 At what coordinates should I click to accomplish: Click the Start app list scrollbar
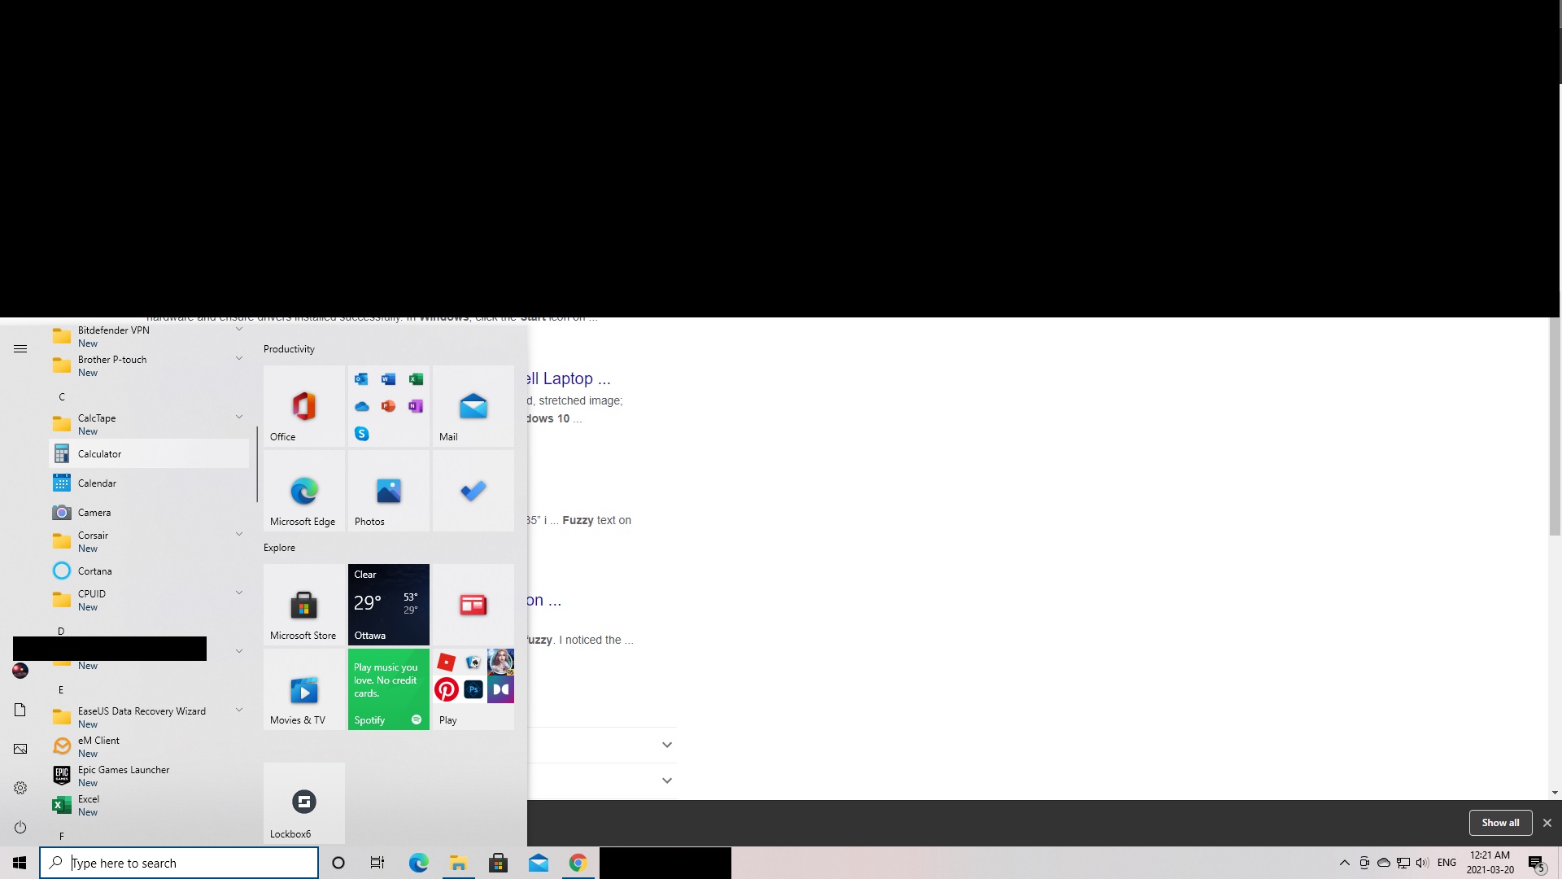coord(257,464)
